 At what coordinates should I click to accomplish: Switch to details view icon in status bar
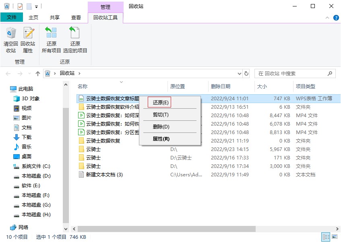326,237
